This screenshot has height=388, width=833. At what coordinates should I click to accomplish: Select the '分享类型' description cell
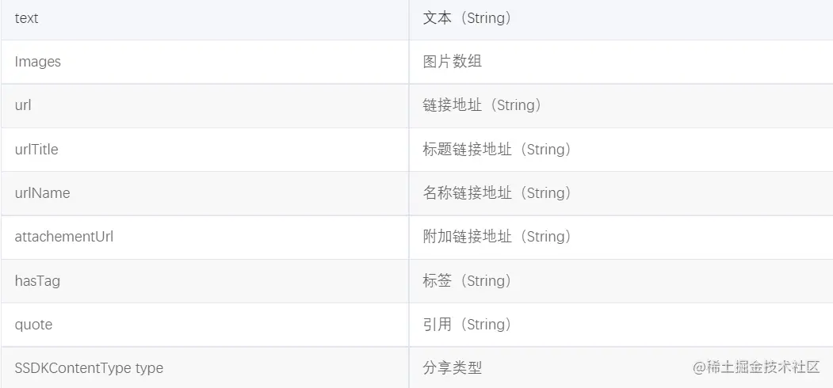452,368
